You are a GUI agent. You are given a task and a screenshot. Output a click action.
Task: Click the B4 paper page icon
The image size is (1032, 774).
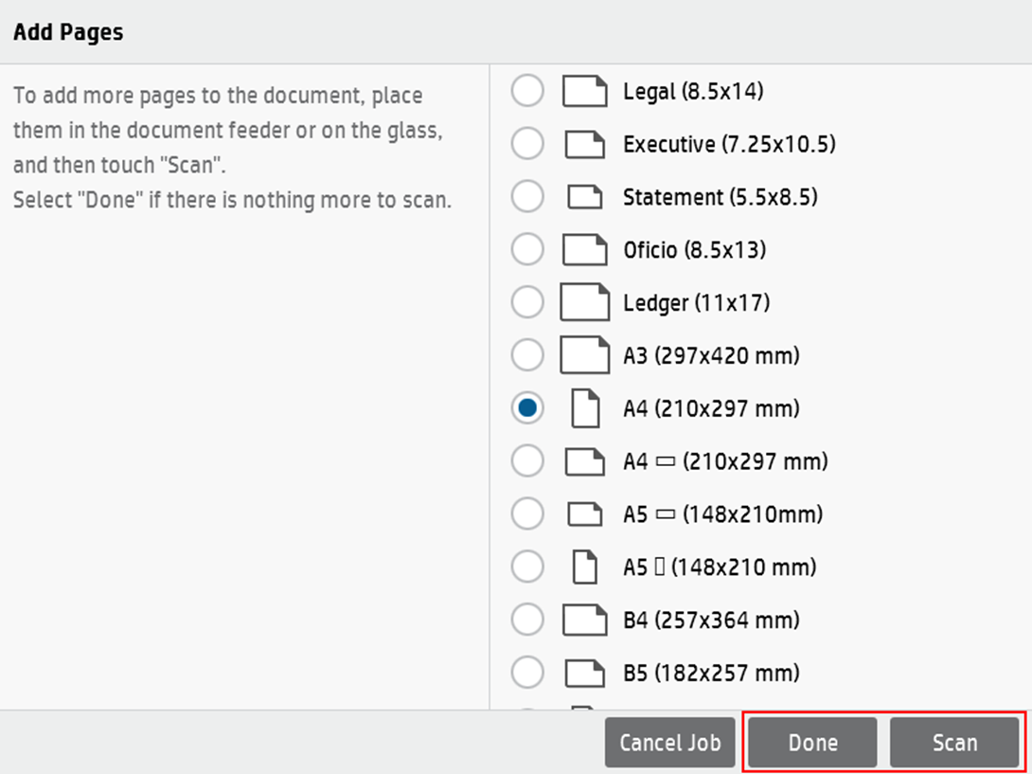tap(584, 621)
